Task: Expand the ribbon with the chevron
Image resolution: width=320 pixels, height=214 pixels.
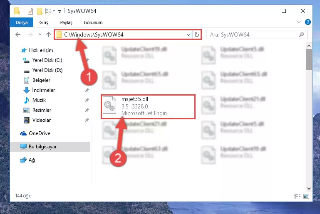Action: [x=299, y=22]
